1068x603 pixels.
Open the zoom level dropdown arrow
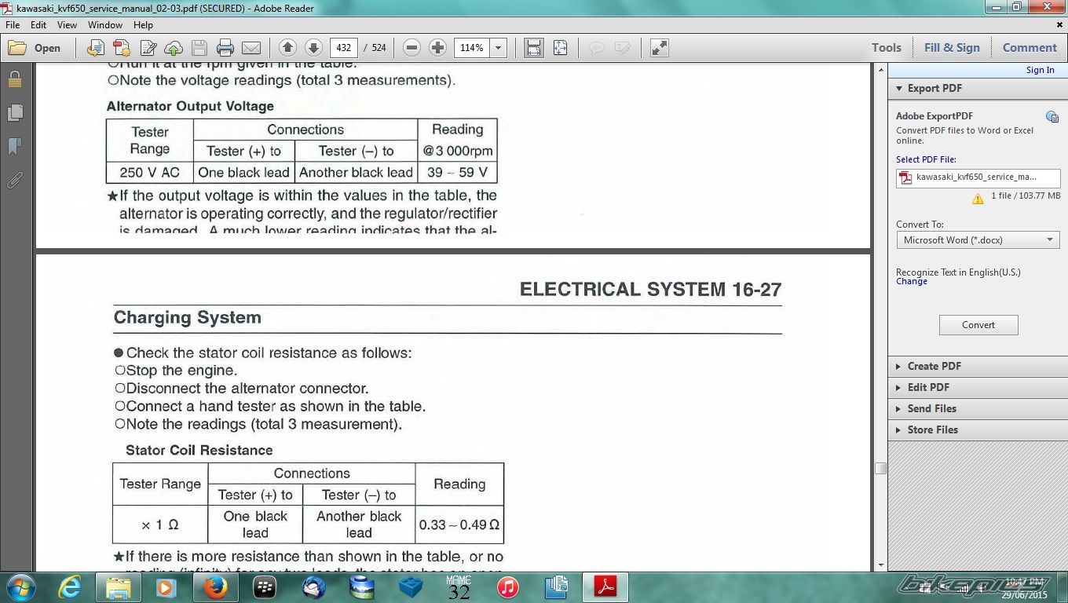(498, 48)
